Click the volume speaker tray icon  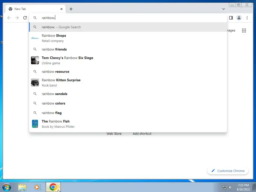(x=231, y=187)
